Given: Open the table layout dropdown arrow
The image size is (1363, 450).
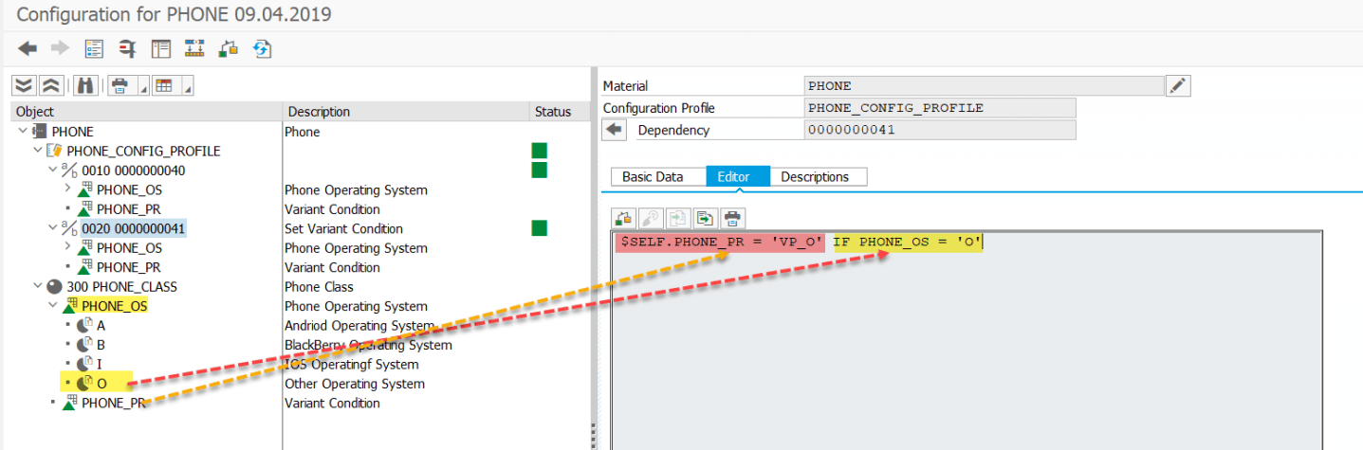Looking at the screenshot, I should pos(188,86).
